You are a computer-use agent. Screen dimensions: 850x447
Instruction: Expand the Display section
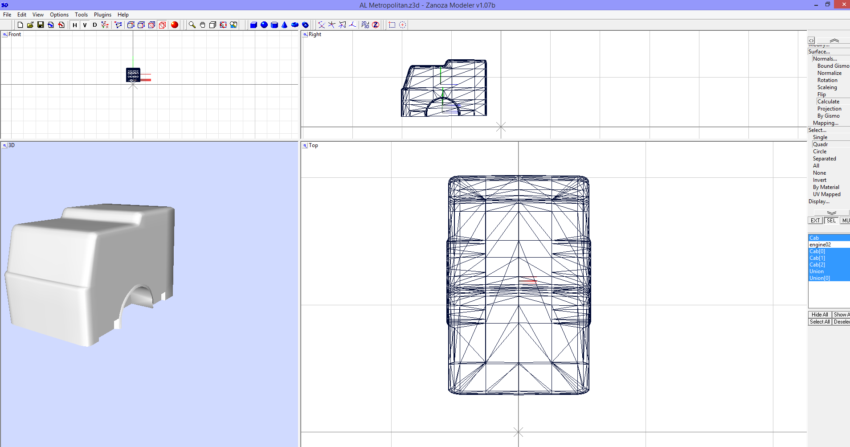819,201
